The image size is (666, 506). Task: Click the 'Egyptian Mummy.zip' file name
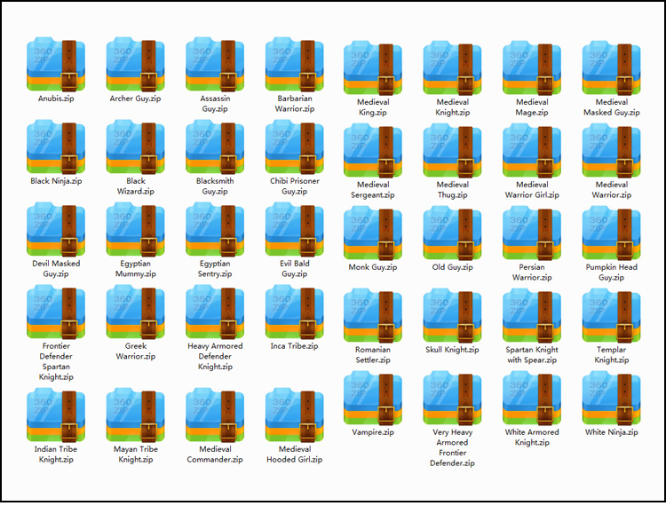pos(136,269)
